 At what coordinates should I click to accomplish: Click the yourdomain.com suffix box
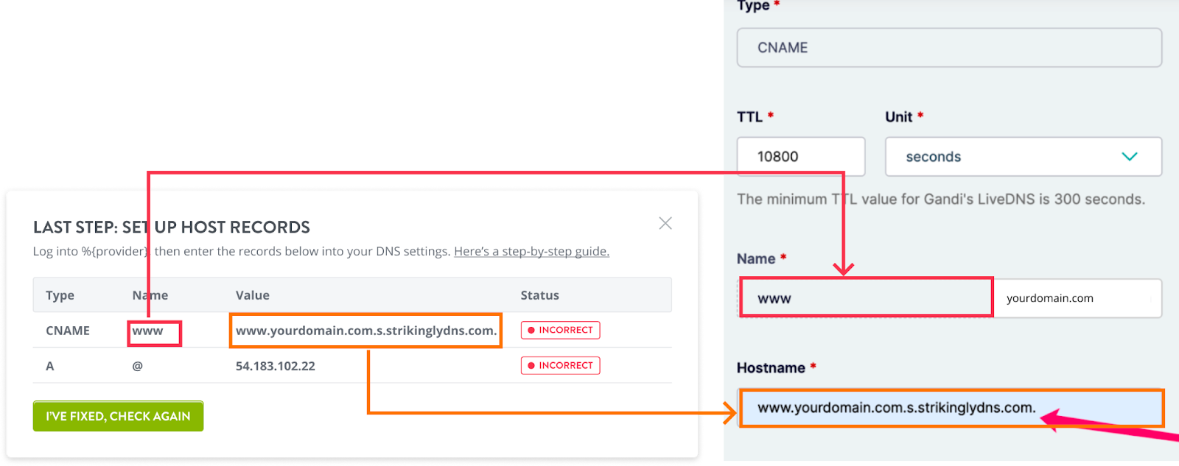tap(1077, 298)
